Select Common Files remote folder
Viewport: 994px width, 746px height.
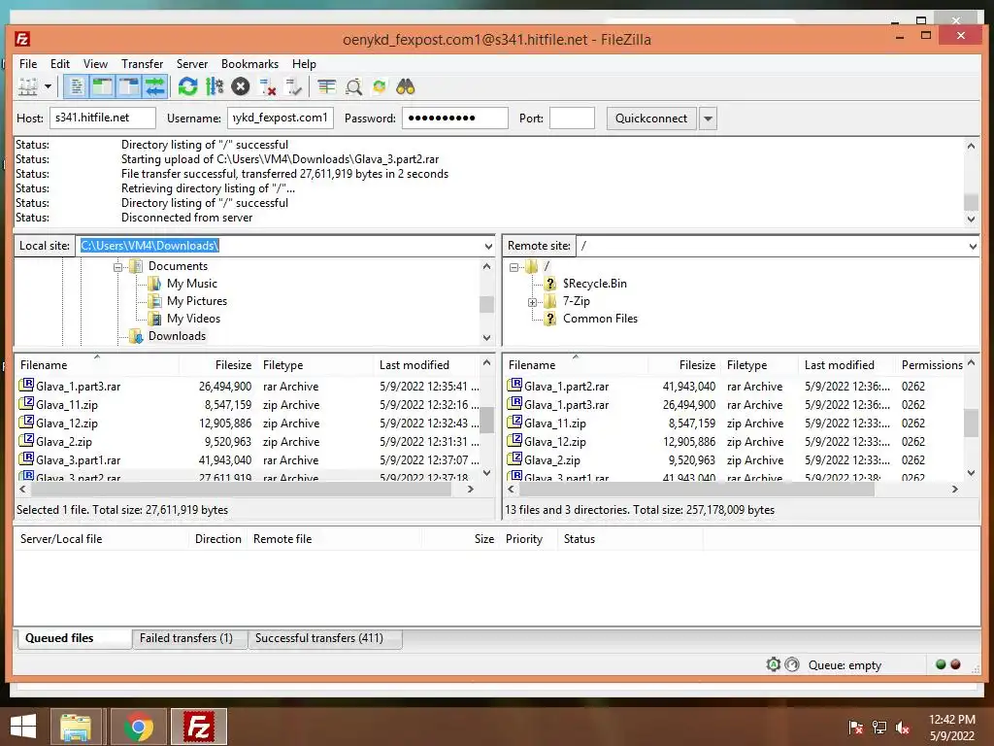[600, 319]
